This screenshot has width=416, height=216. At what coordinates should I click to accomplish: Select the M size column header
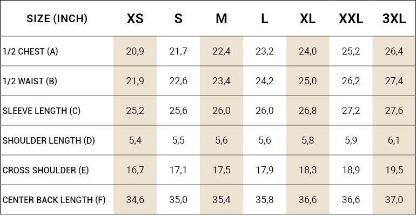point(222,19)
